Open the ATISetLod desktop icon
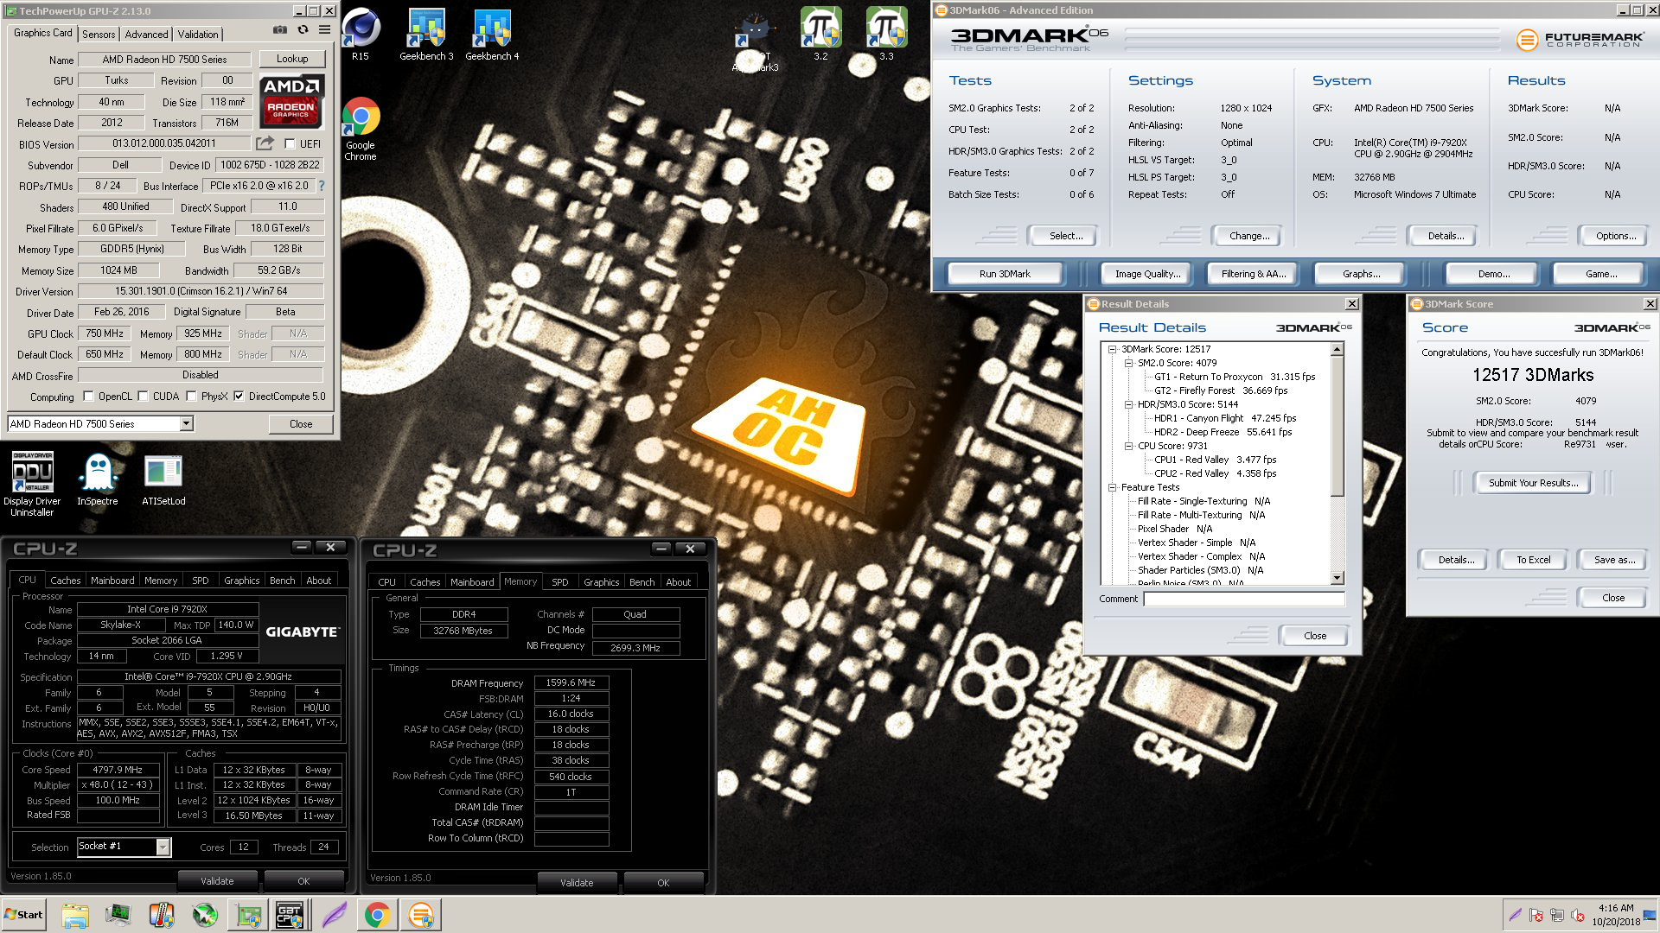This screenshot has height=933, width=1660. (163, 479)
